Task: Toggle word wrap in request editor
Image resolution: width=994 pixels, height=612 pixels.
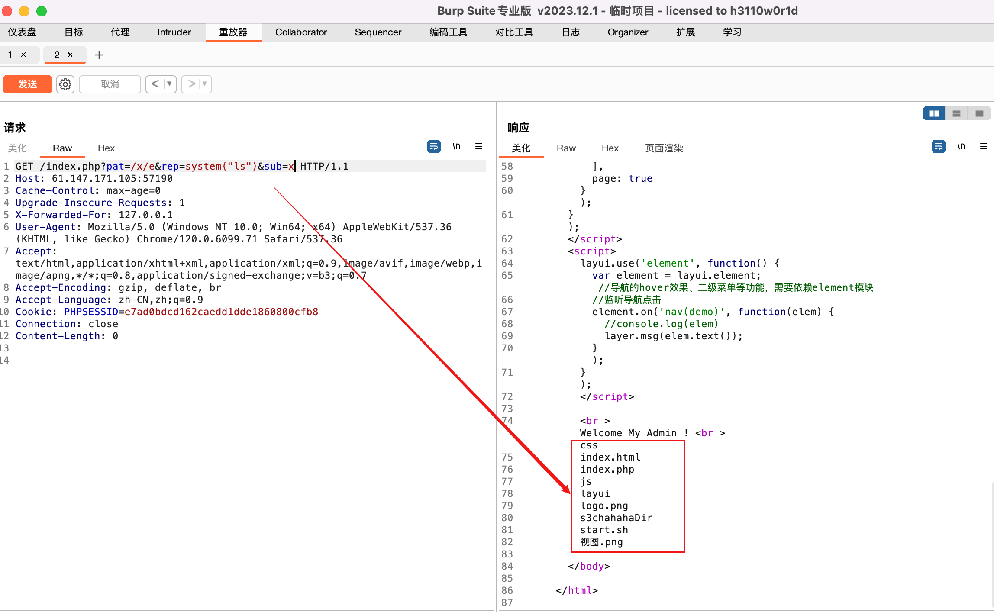Action: click(434, 146)
